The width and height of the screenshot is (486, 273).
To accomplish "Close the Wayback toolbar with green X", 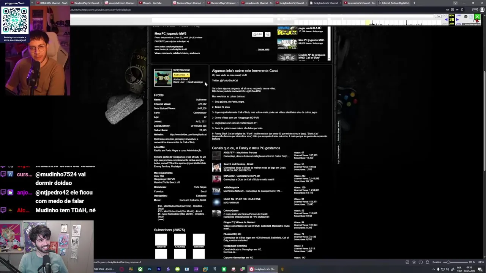I will pos(477,17).
